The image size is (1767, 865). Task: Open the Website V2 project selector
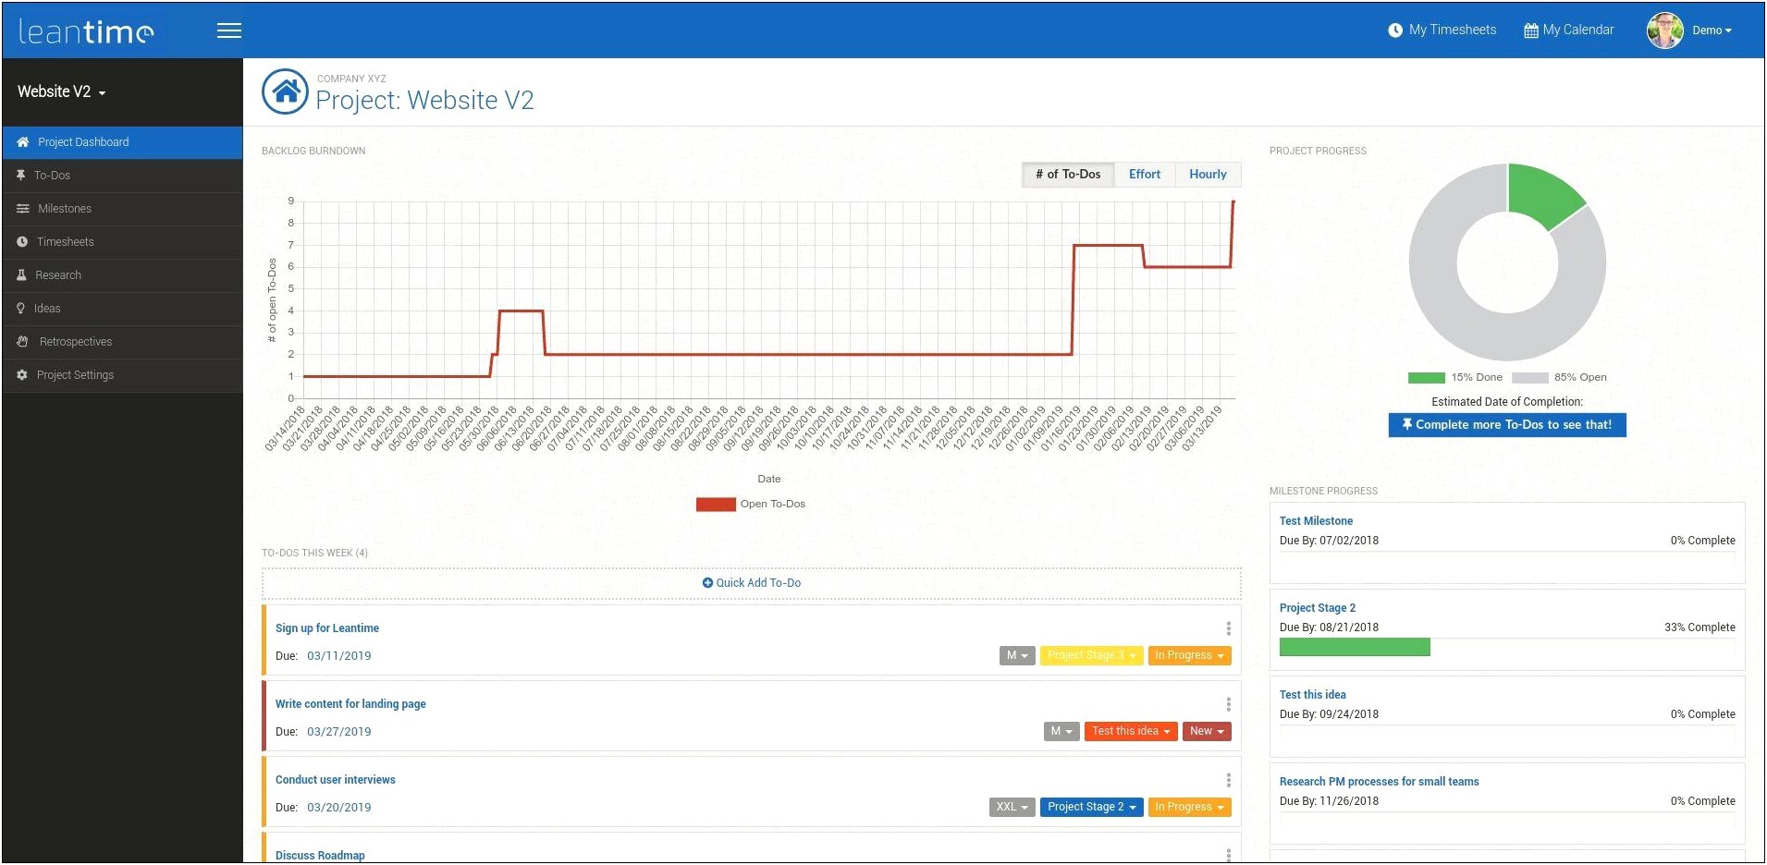(x=61, y=91)
